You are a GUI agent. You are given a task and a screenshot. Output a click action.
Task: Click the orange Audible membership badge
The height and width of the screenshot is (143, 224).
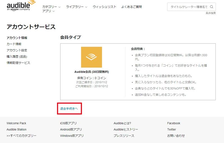click(x=92, y=57)
